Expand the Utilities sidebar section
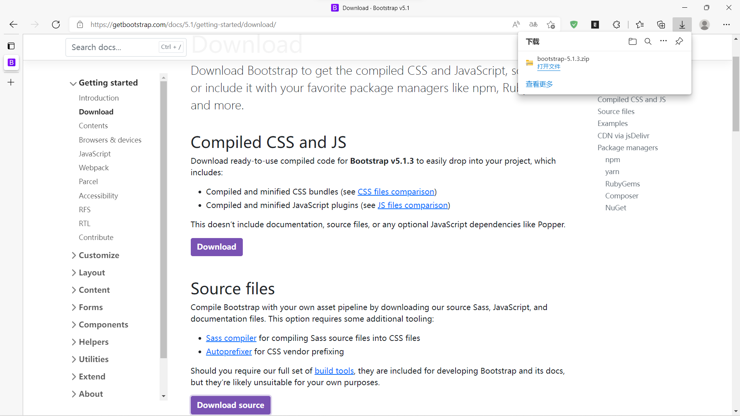740x416 pixels. point(93,359)
